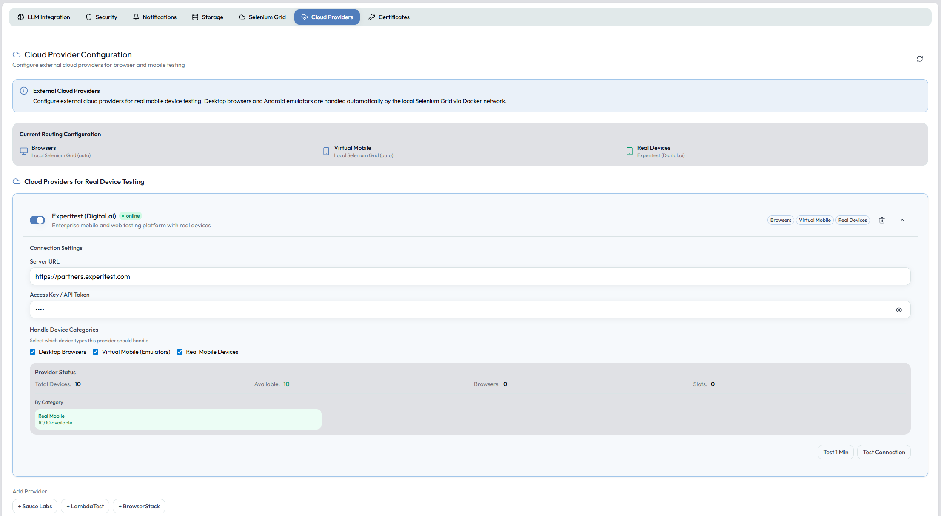Click the Storage database icon
Image resolution: width=941 pixels, height=516 pixels.
coord(195,17)
